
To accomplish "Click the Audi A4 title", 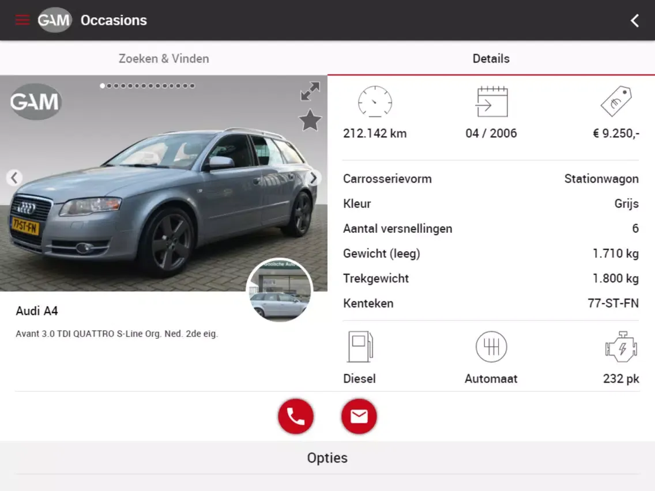I will 37,311.
